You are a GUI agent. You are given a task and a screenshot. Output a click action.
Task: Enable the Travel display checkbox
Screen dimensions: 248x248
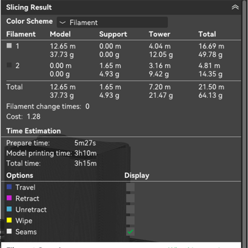131,187
